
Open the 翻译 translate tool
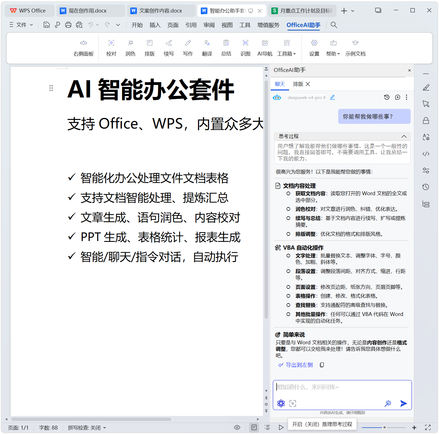207,48
